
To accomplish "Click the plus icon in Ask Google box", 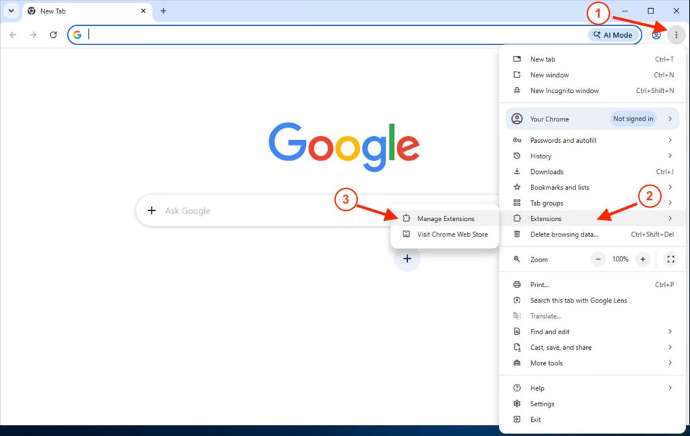I will point(152,211).
